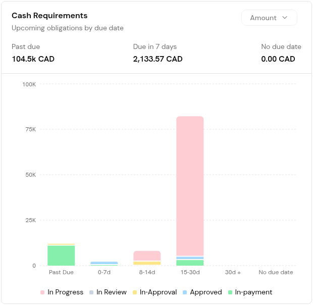This screenshot has width=313, height=305.
Task: Click the 25K y-axis label
Action: pyautogui.click(x=30, y=220)
